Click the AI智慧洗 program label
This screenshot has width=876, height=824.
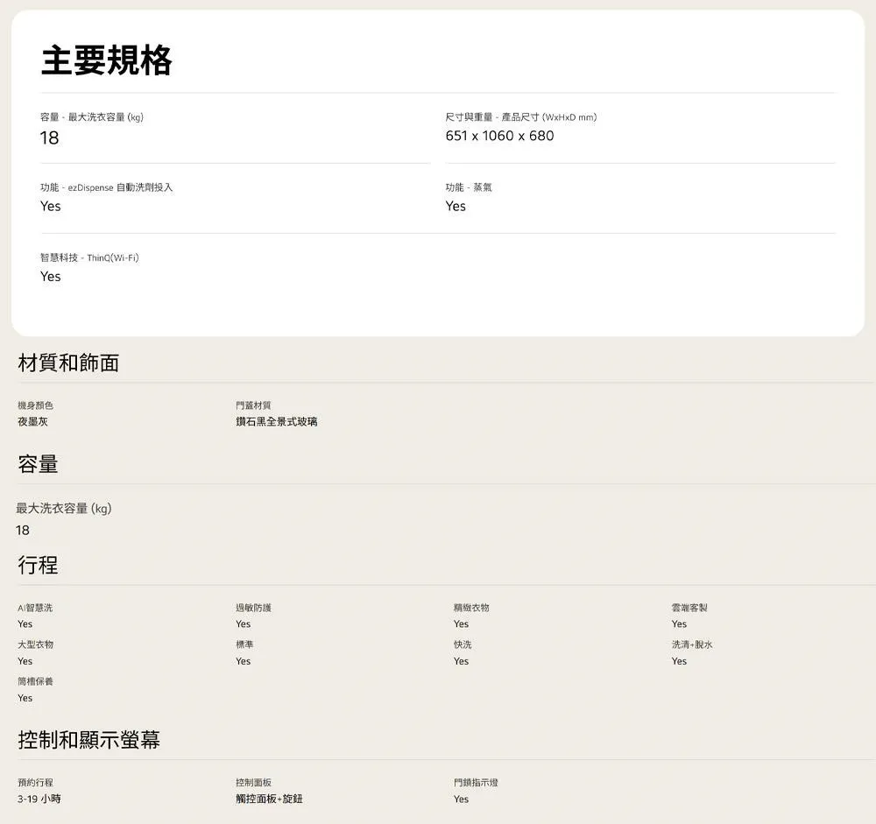[35, 608]
